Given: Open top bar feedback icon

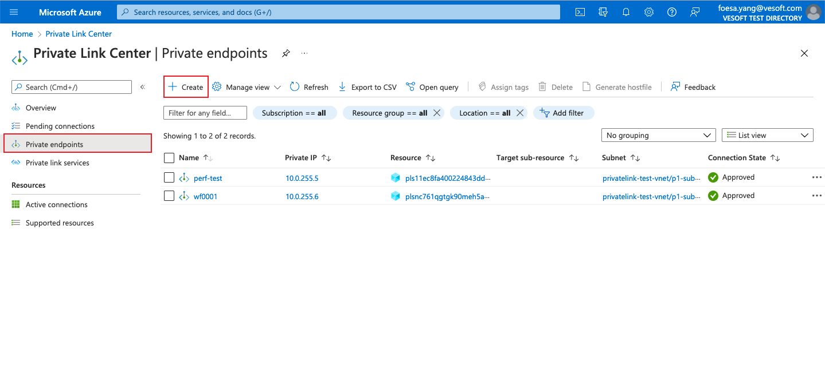Looking at the screenshot, I should point(695,12).
